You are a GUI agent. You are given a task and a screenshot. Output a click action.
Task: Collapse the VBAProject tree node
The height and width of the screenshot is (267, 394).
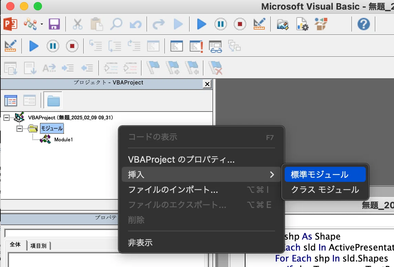(x=7, y=117)
